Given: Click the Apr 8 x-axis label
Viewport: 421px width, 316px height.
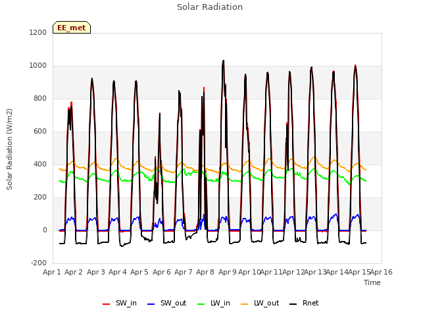Looking at the screenshot, I should 205,272.
